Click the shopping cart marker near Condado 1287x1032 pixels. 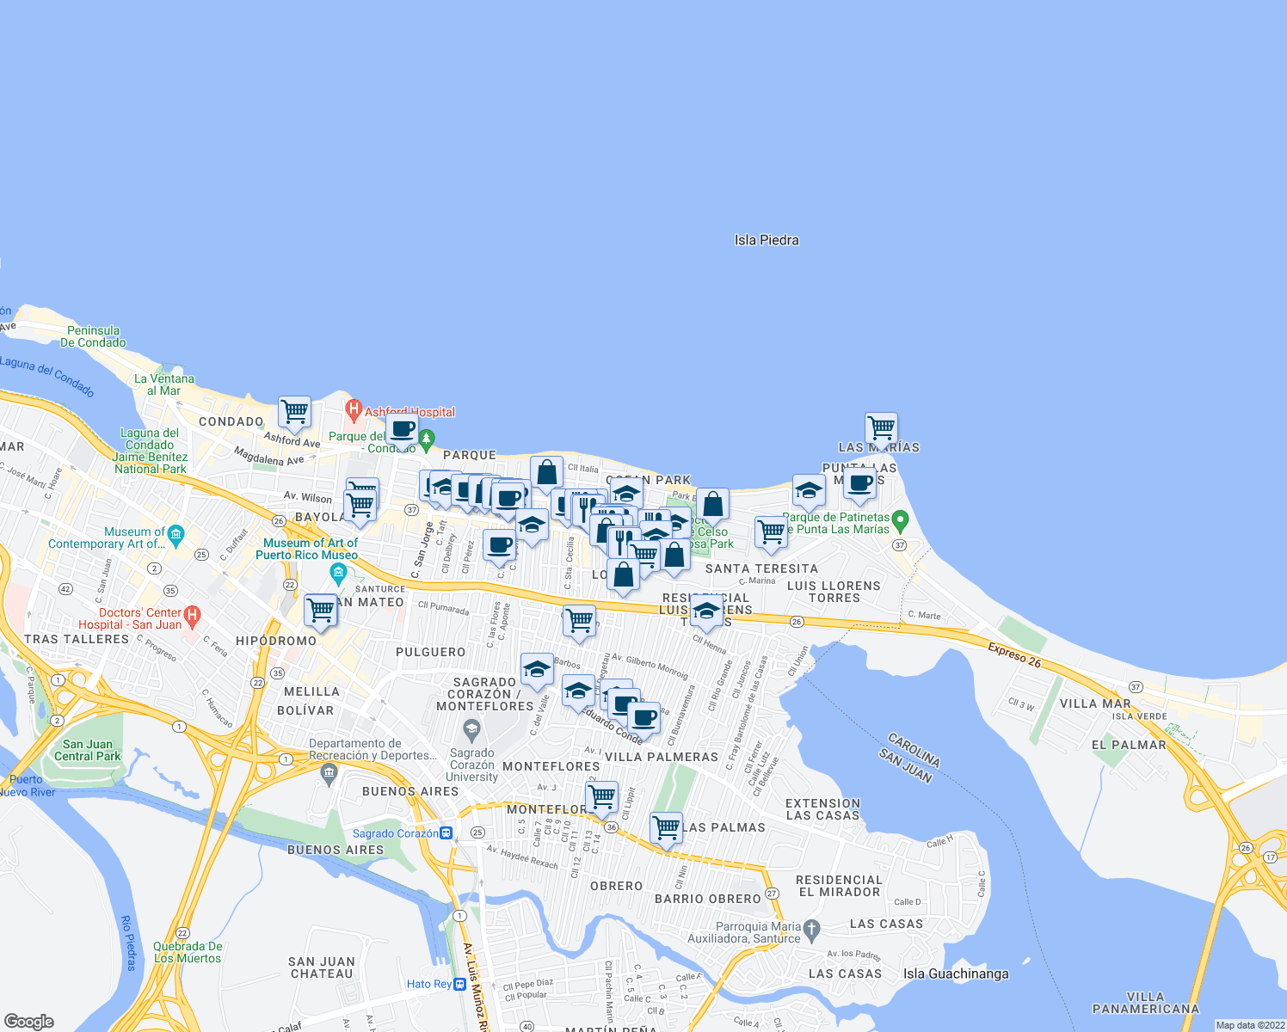295,413
